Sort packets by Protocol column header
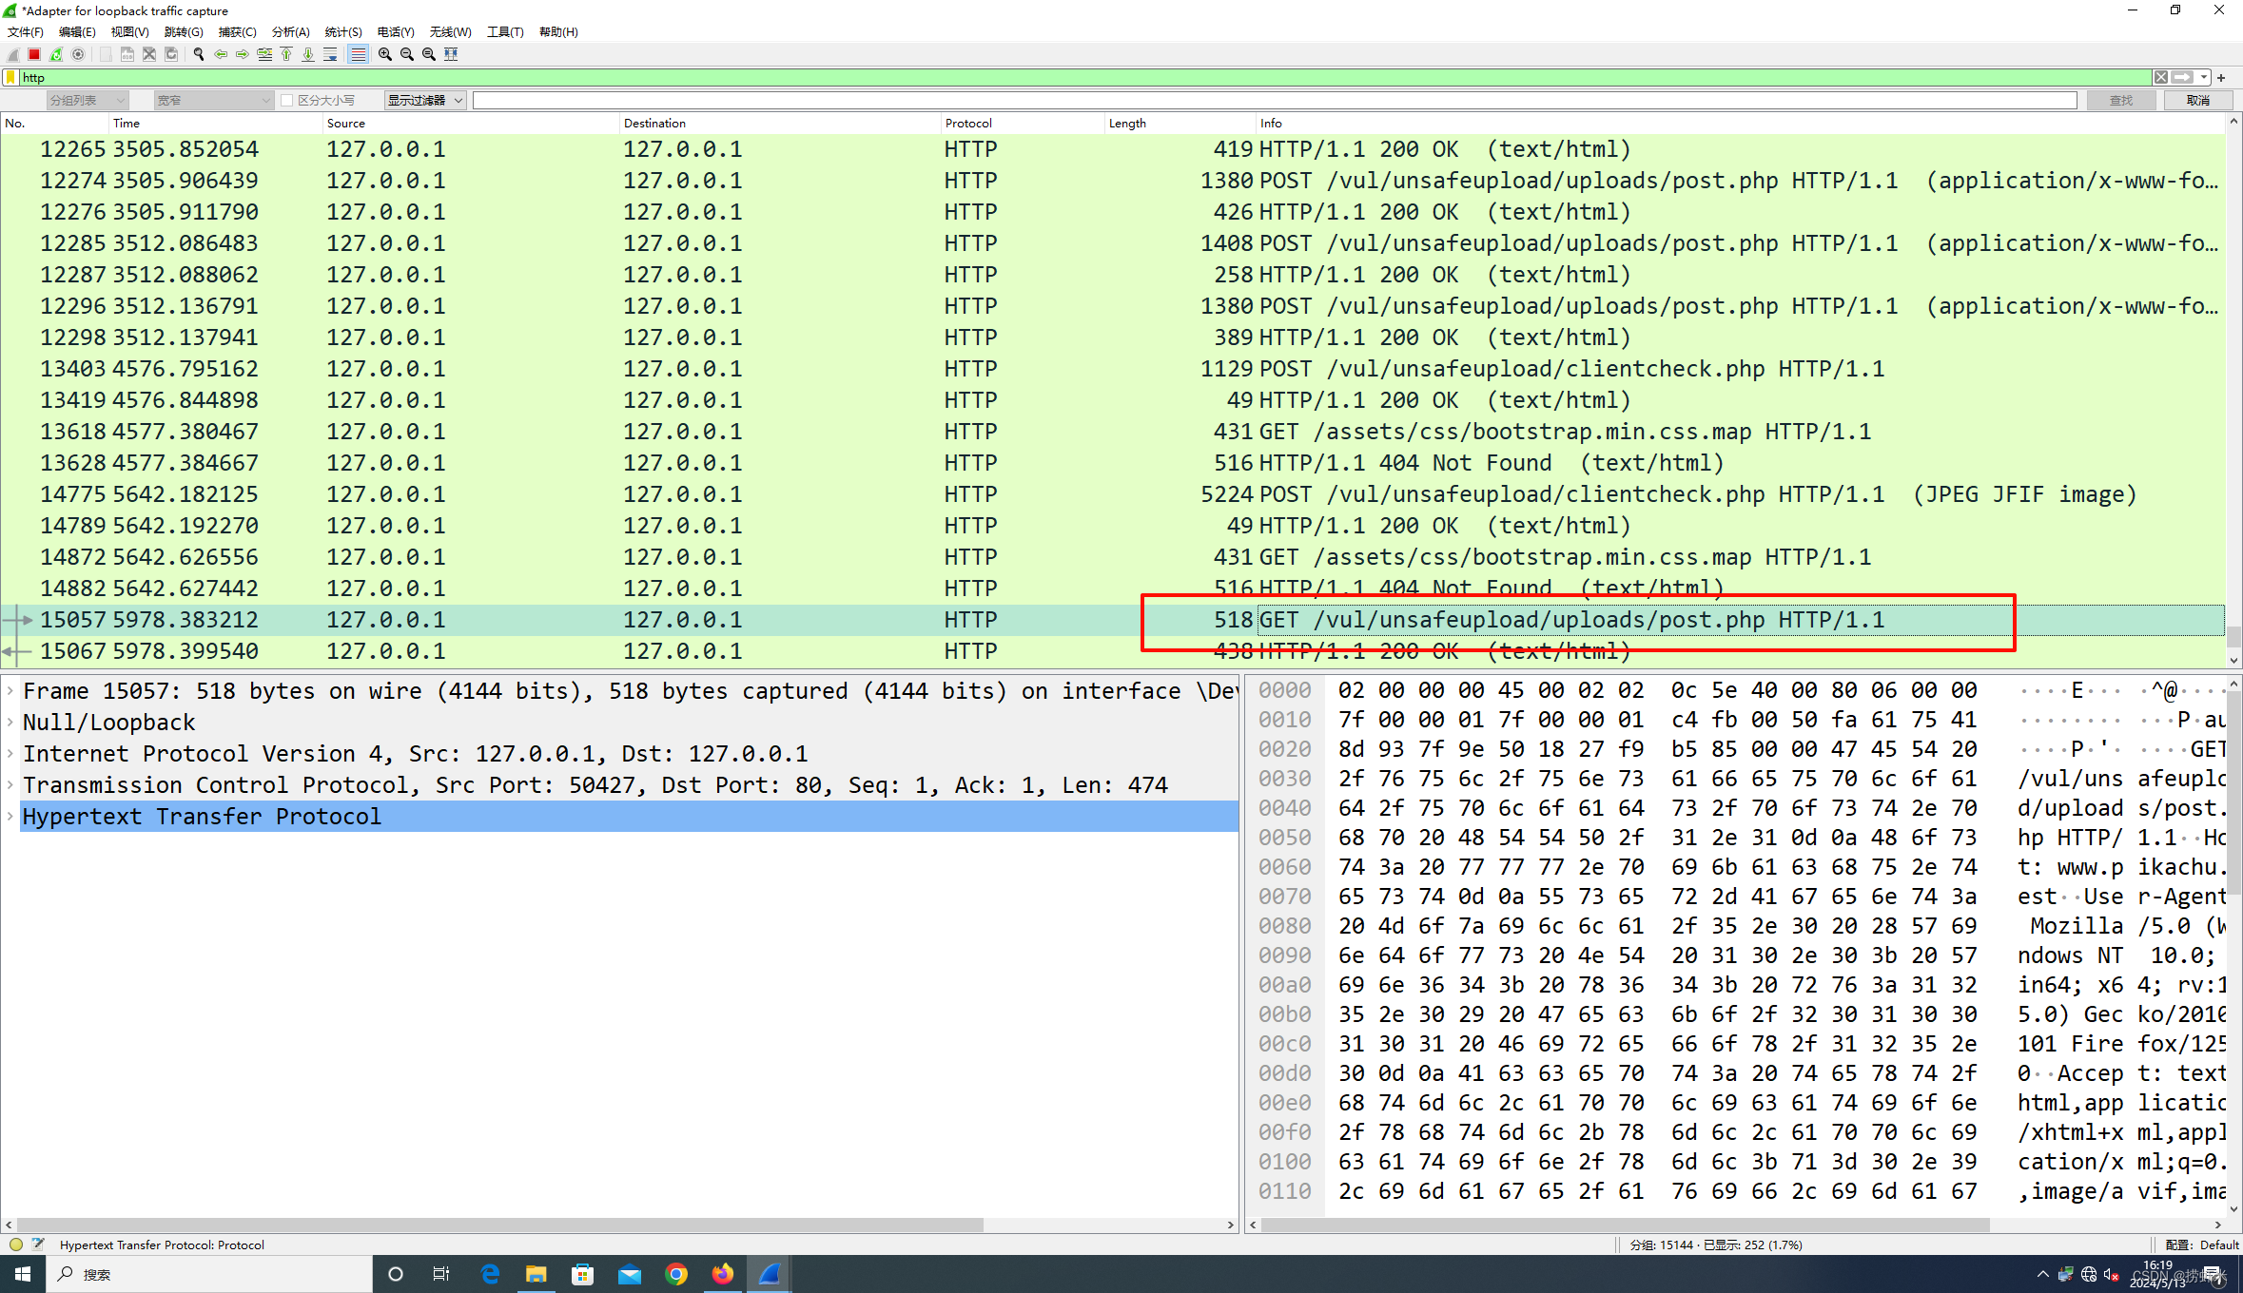 [x=1023, y=123]
